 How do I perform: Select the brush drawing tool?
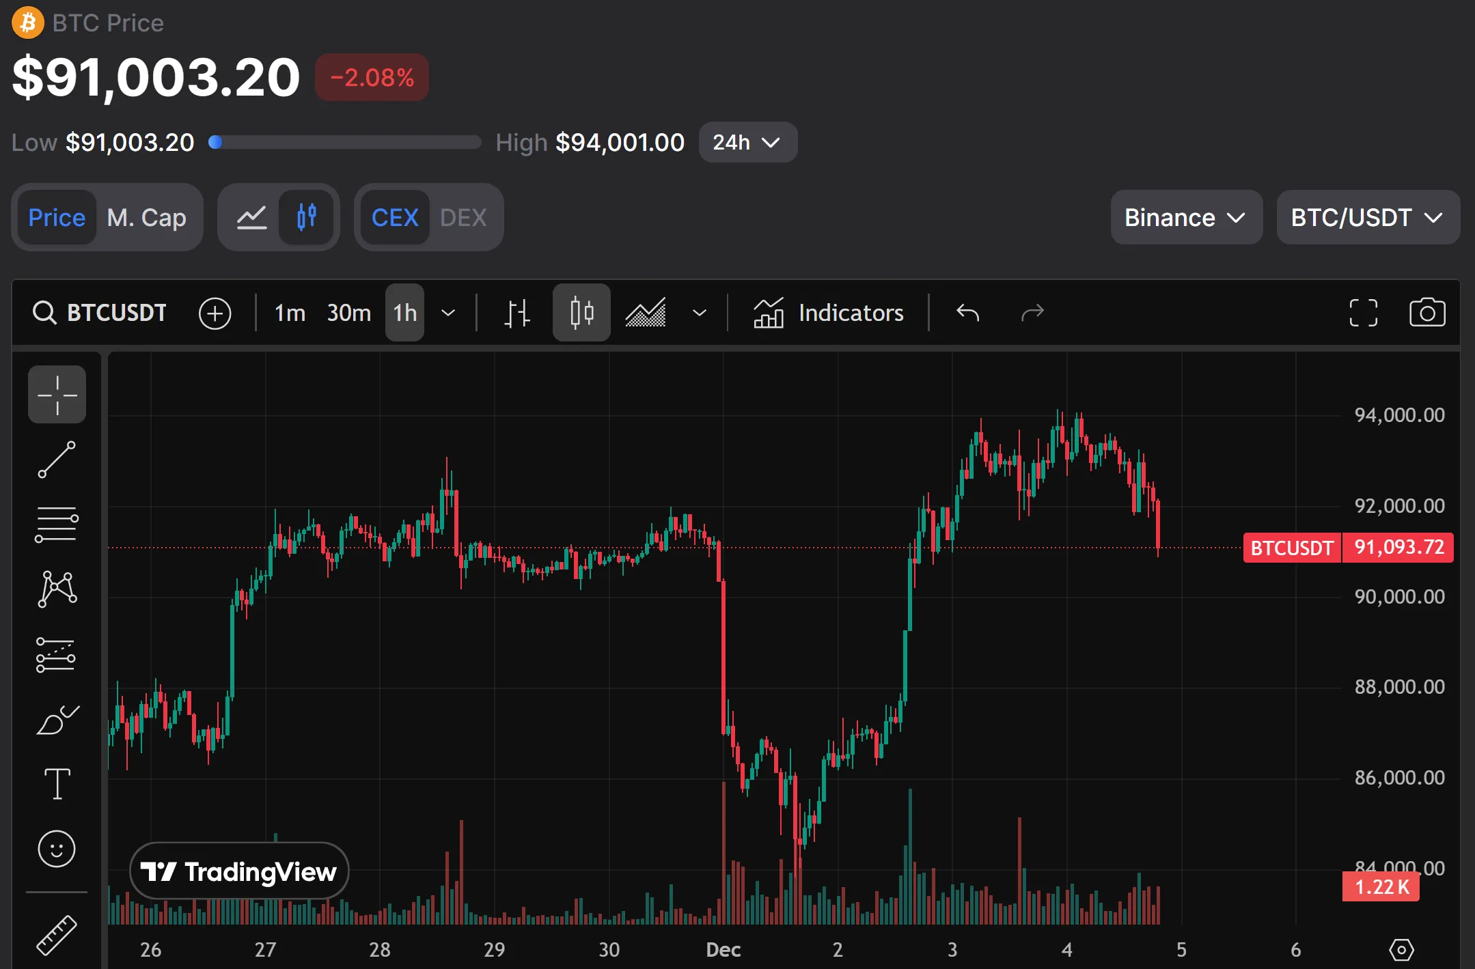[57, 720]
